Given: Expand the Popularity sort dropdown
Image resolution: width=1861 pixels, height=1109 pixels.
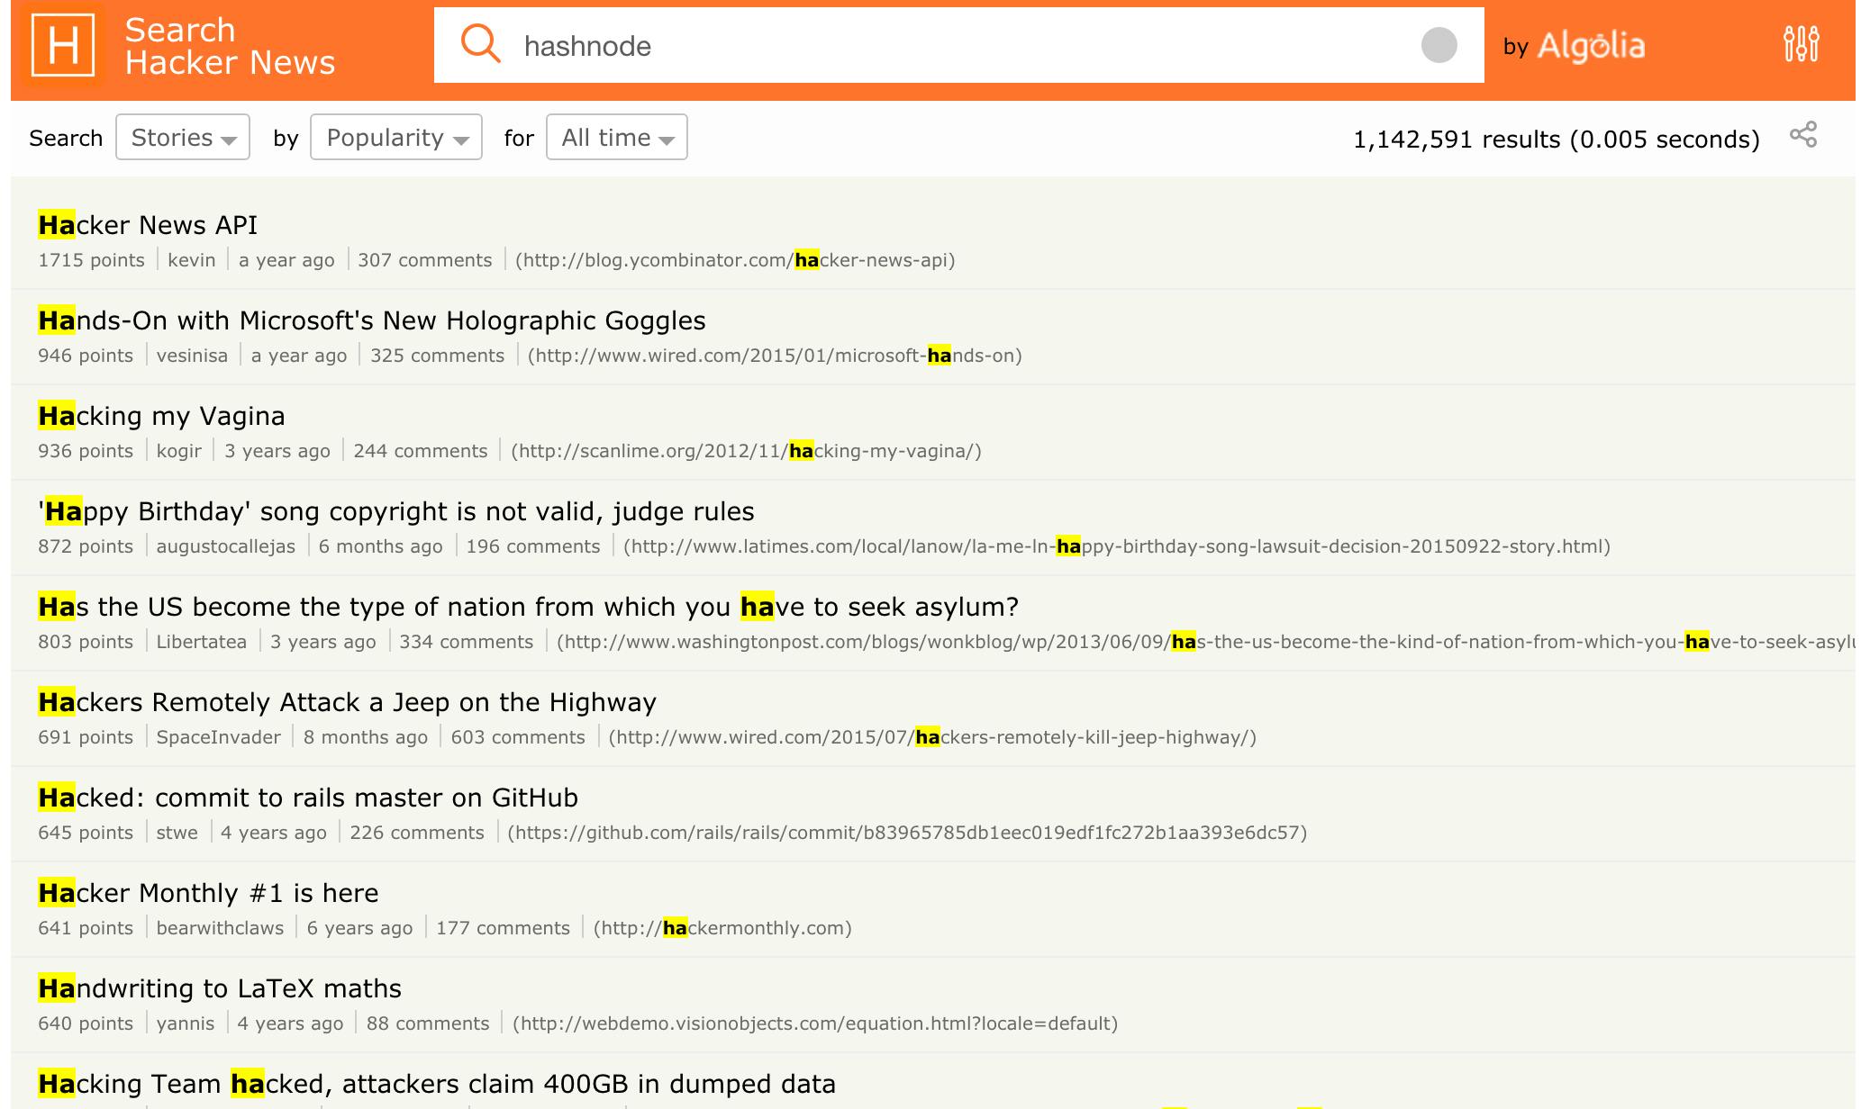Looking at the screenshot, I should [396, 138].
